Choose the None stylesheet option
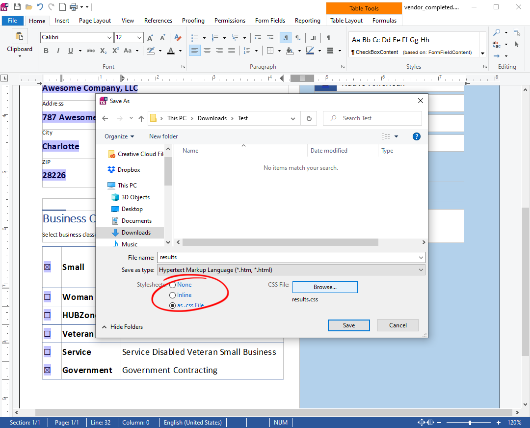This screenshot has height=428, width=530. coord(173,284)
